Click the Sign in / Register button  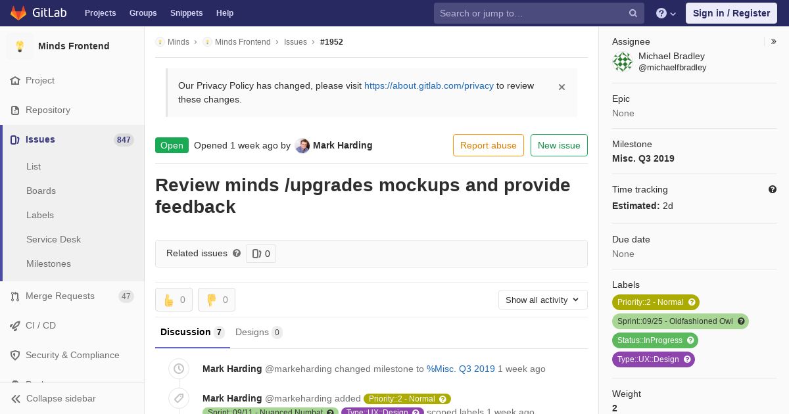(x=731, y=13)
